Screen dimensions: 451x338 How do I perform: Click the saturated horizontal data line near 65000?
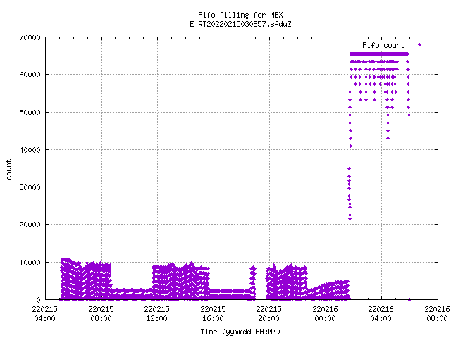click(x=379, y=54)
